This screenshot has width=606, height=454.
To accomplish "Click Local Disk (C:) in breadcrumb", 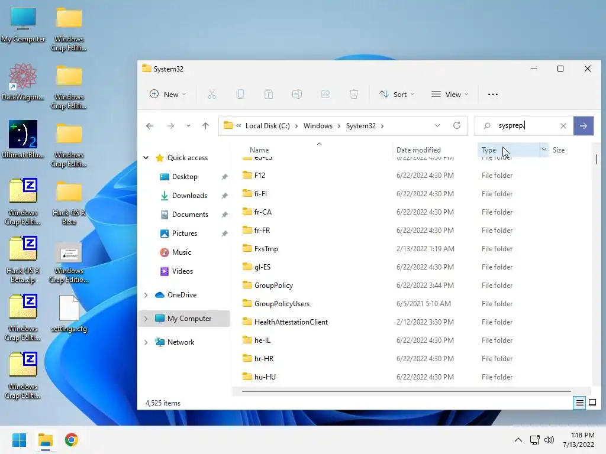I will coord(267,126).
